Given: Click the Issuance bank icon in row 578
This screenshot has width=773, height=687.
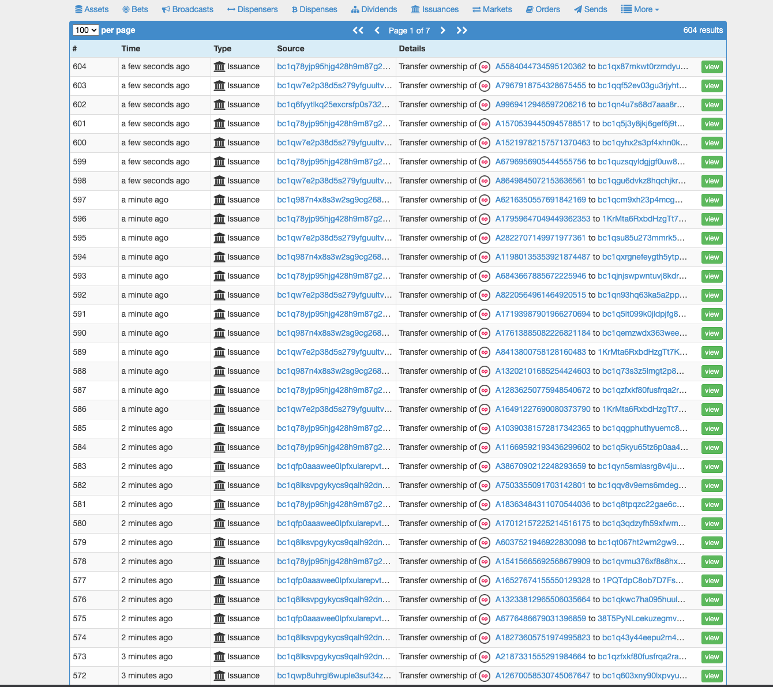Looking at the screenshot, I should [x=219, y=561].
